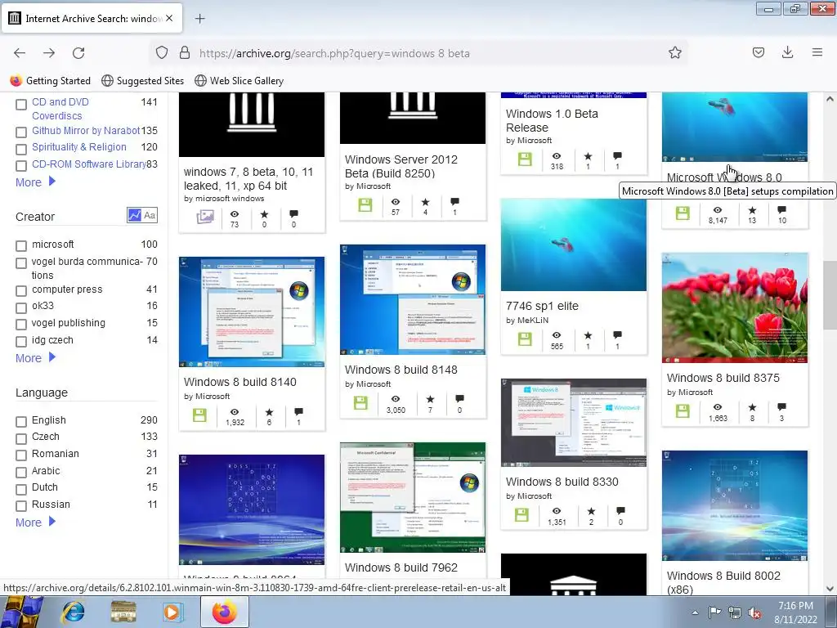Switch Creator filter to graph view
Image resolution: width=837 pixels, height=628 pixels.
click(x=135, y=215)
